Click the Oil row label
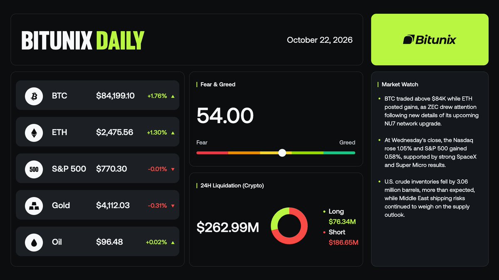The width and height of the screenshot is (499, 280). click(x=57, y=242)
